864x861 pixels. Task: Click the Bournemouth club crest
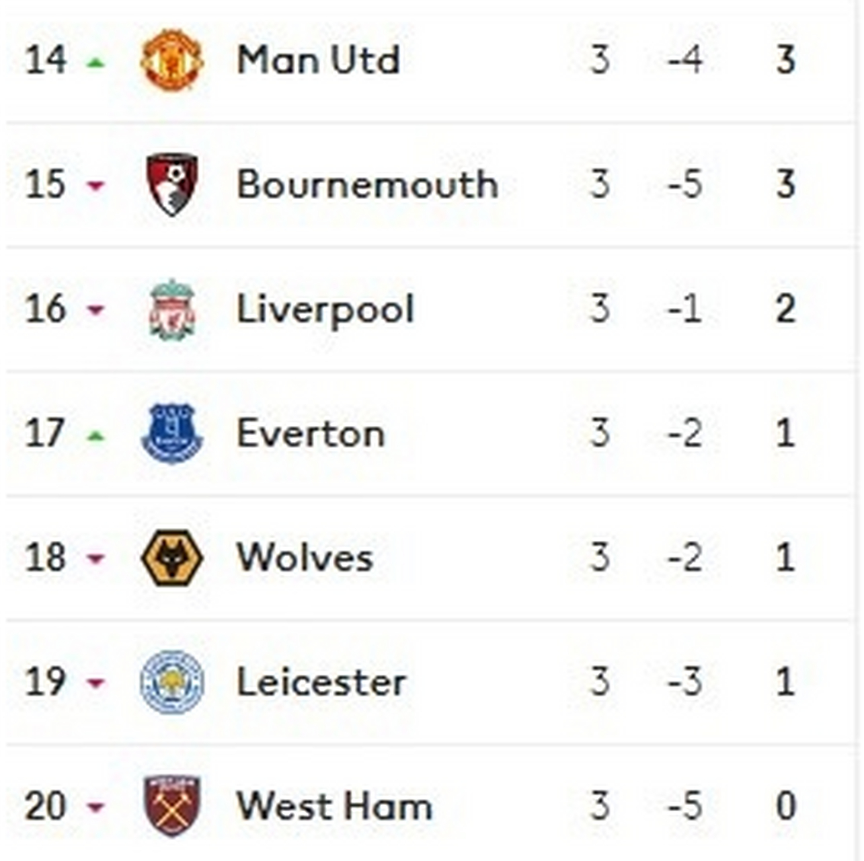tap(172, 184)
